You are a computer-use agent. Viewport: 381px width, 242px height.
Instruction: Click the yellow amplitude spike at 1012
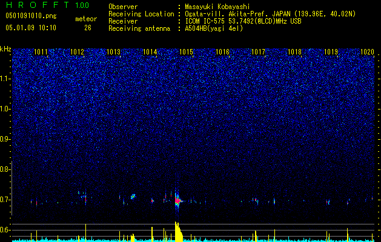point(85,232)
